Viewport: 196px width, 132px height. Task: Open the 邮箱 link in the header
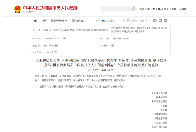click(x=174, y=9)
